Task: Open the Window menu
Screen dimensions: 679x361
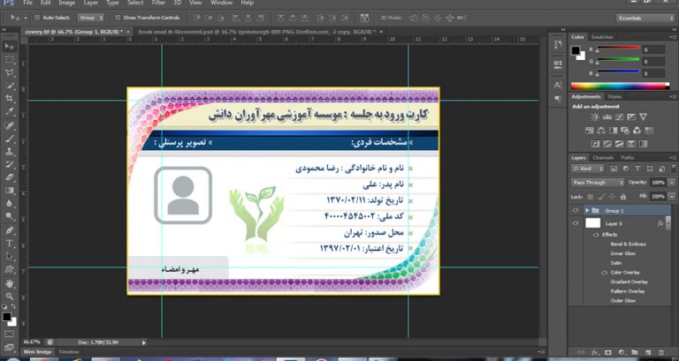Action: point(221,3)
